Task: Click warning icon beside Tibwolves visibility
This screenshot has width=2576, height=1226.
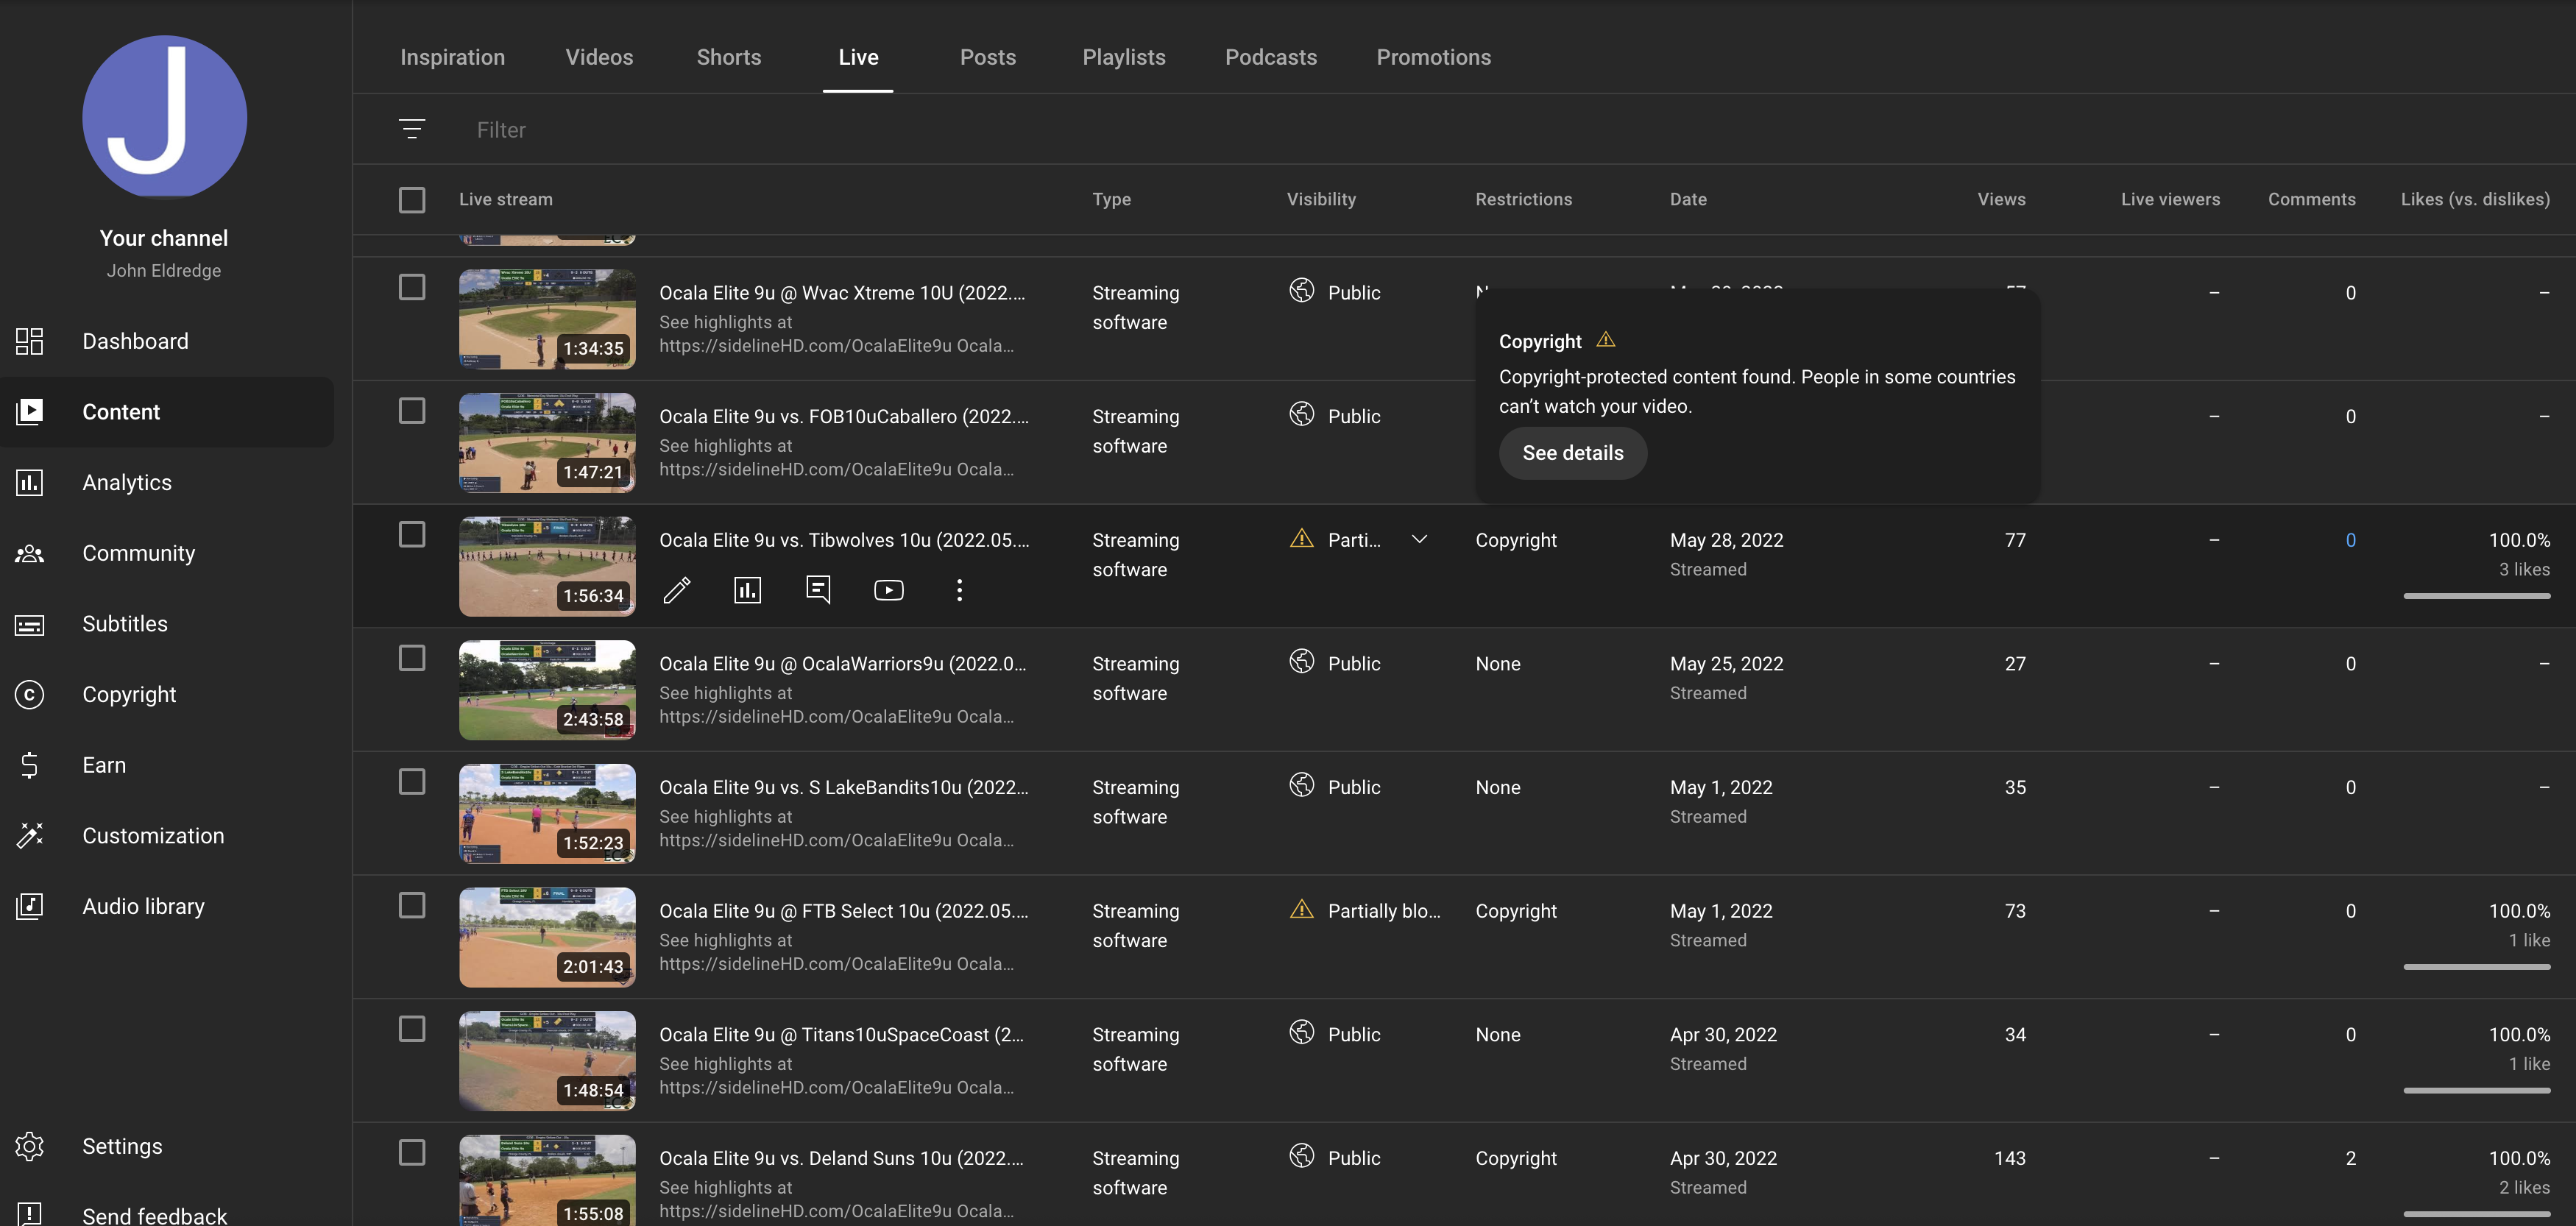Action: [1302, 539]
